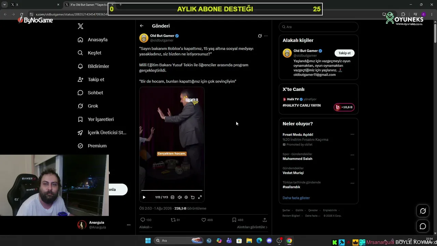Viewport: 437px width, 246px height.
Task: Open Alıntıları görüntüle link
Action: click(252, 227)
